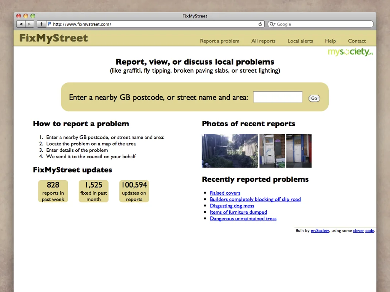This screenshot has width=390, height=292.
Task: Focus the postcode or street name field
Action: click(x=278, y=97)
